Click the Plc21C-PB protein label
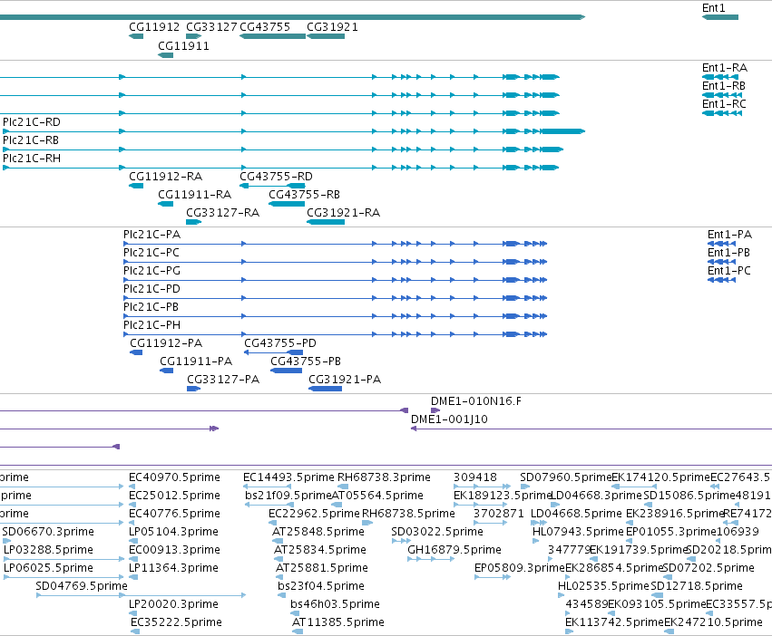 [151, 307]
